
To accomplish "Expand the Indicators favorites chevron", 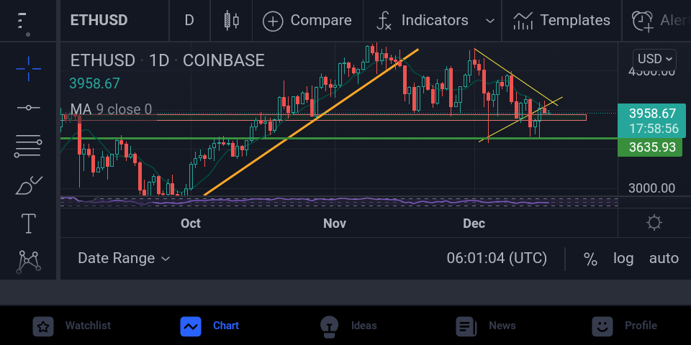I will 489,21.
